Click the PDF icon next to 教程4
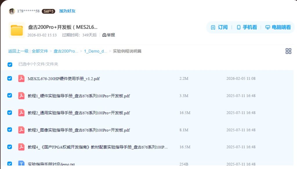This screenshot has width=297, height=169. (x=21, y=147)
